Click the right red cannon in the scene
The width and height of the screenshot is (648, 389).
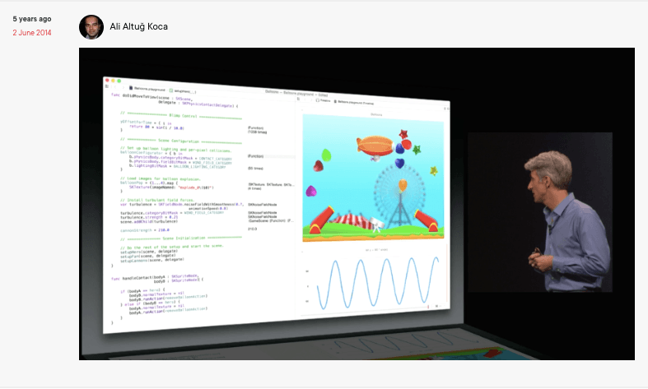(x=425, y=220)
